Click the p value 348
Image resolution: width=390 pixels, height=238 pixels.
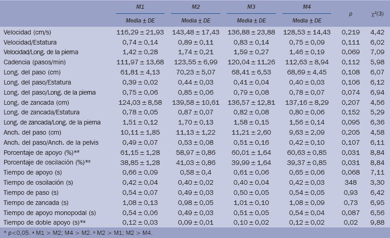[x=350, y=183]
